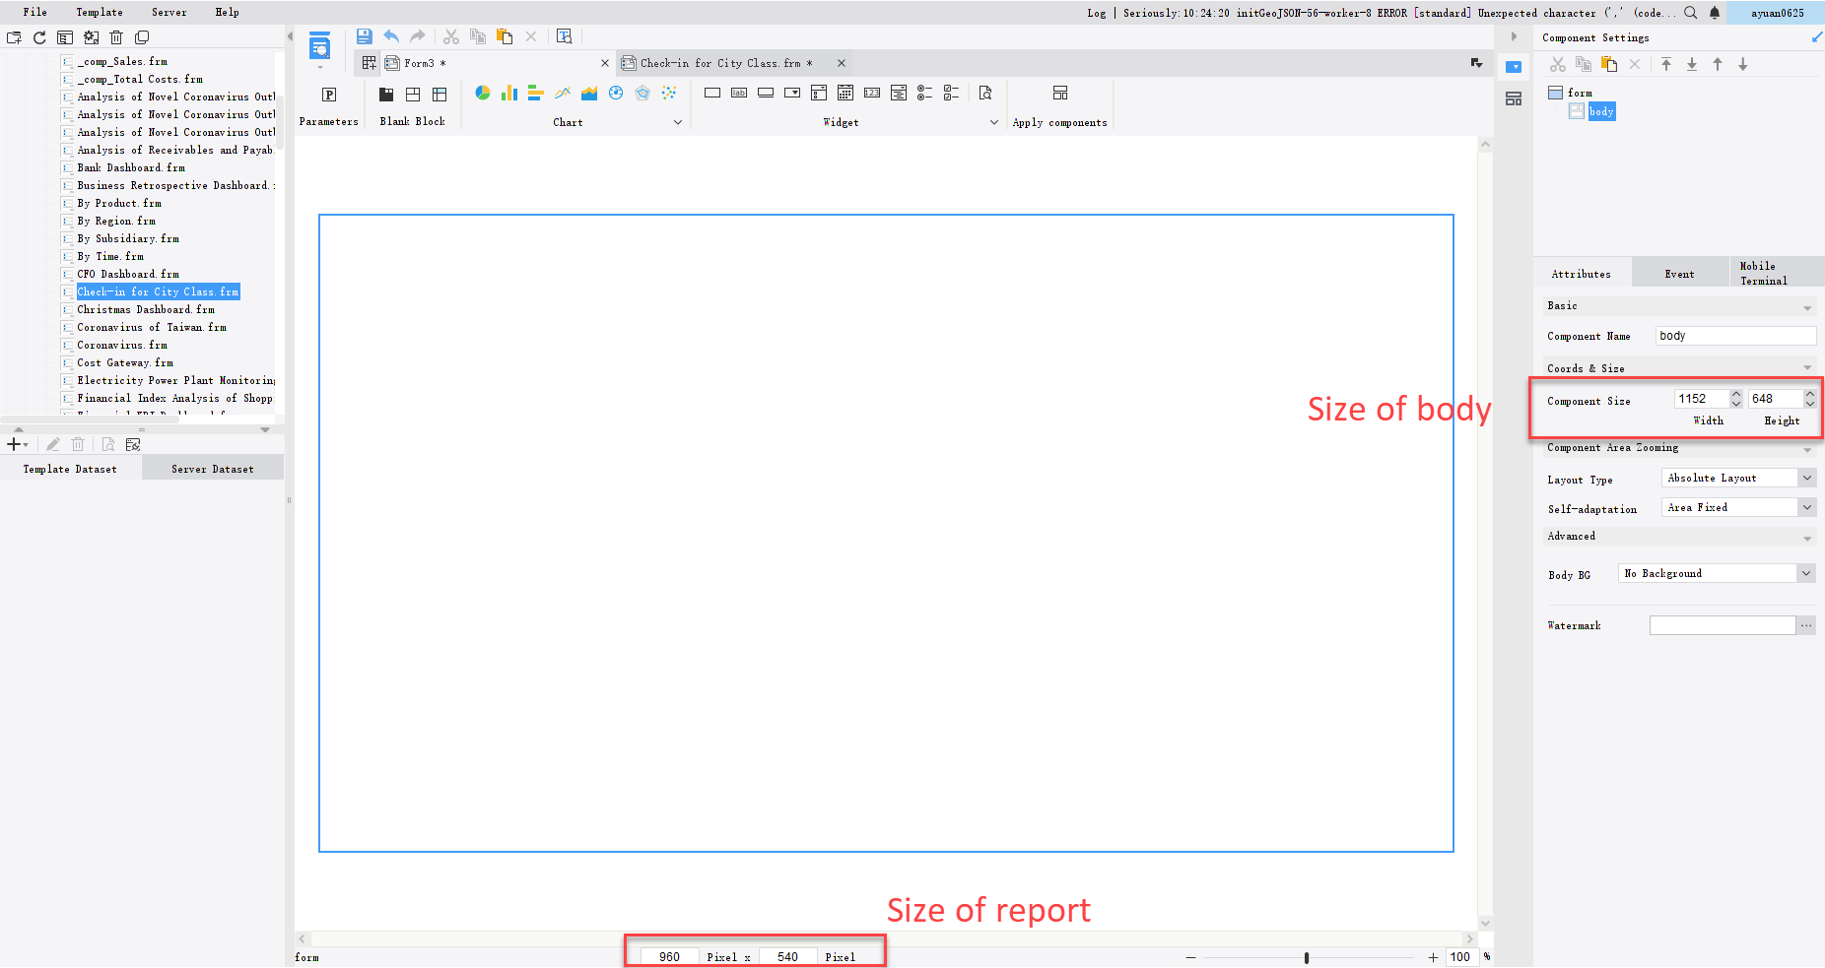Insert a gauge chart component
The width and height of the screenshot is (1825, 968).
click(616, 93)
